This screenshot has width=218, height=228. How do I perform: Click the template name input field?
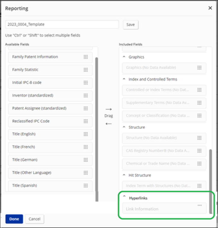tap(62, 25)
